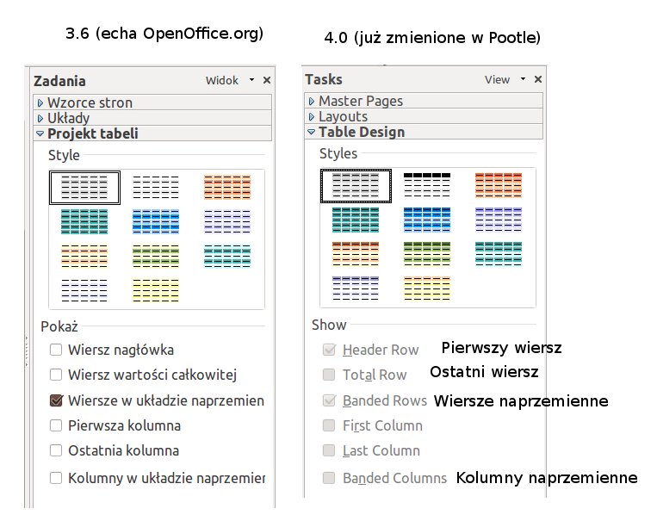657x521 pixels.
Task: Choose the yellow table style in Polish panel
Action: point(156,289)
